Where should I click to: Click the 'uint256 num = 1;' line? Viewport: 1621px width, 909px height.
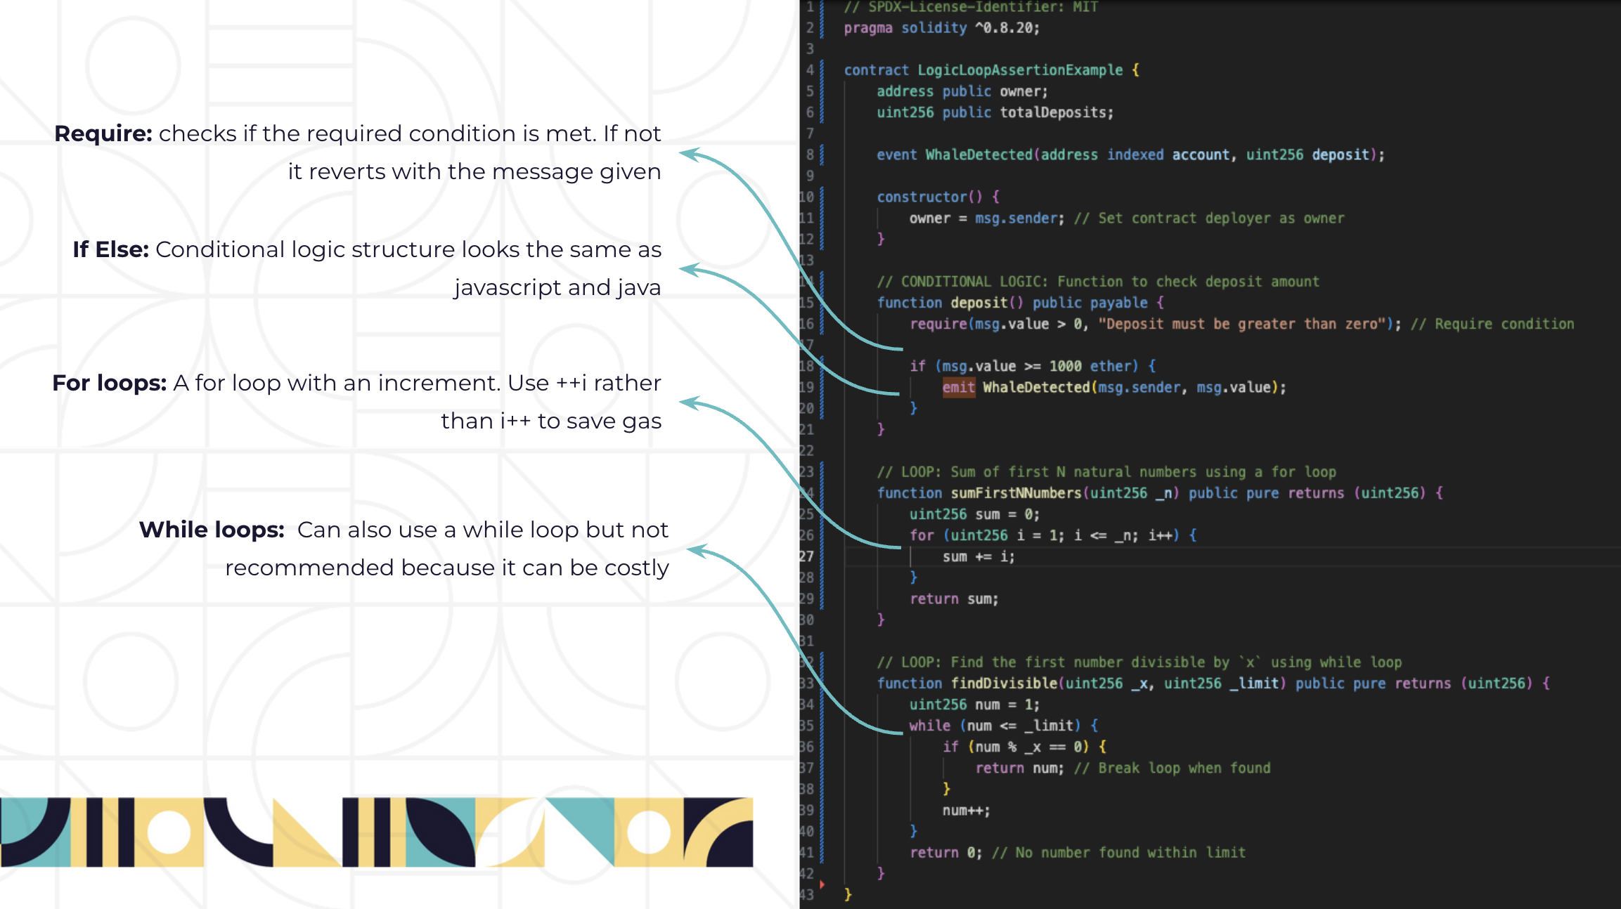[974, 705]
